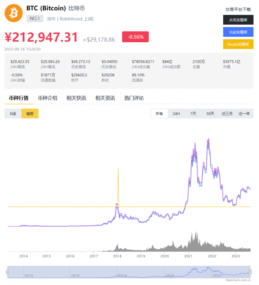Click the orange Bitcoin logo icon
Screen dimensions: 259x285
pyautogui.click(x=14, y=13)
